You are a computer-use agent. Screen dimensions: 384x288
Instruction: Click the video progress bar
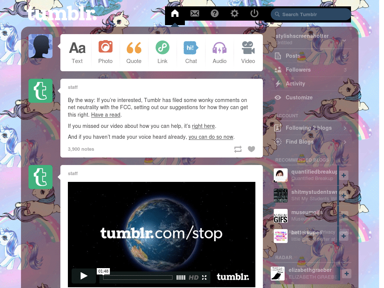pos(138,277)
